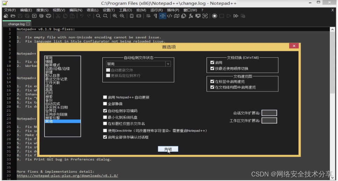Uncheck 自动检测字符编码 checkbox

pyautogui.click(x=105, y=111)
